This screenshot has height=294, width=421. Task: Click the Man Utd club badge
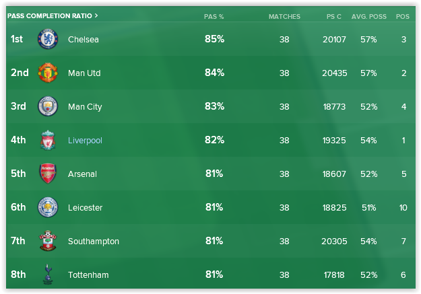48,73
